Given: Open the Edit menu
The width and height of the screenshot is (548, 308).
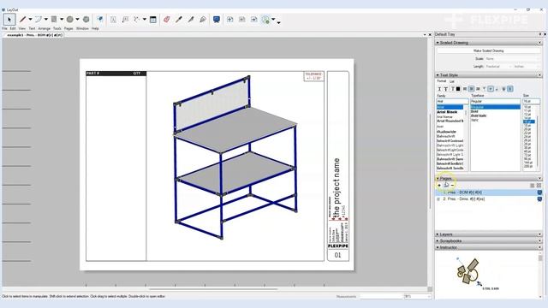Looking at the screenshot, I should pyautogui.click(x=13, y=28).
